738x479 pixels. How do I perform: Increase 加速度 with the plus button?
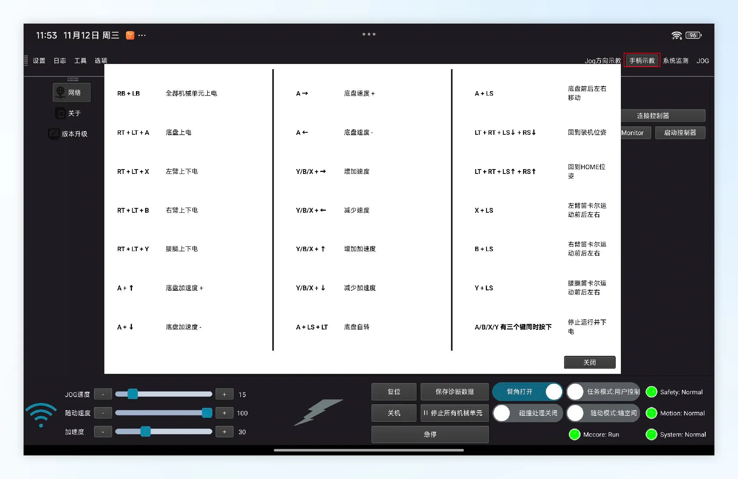click(x=224, y=432)
